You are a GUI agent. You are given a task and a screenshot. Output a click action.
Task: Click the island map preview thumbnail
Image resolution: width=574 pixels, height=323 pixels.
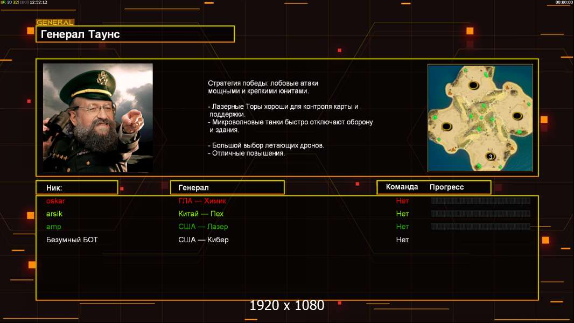click(x=480, y=118)
